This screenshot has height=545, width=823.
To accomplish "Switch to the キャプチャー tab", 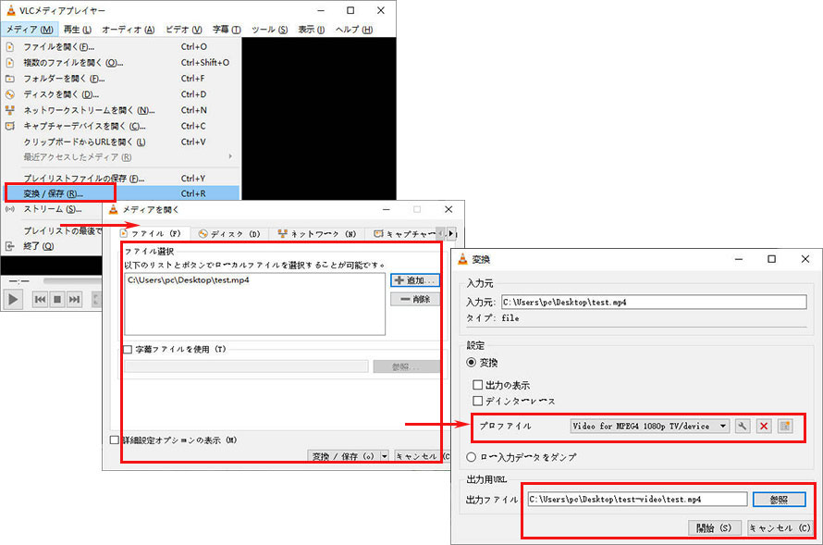I will tap(403, 234).
